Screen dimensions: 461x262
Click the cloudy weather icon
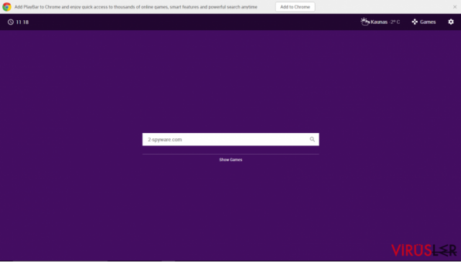click(x=365, y=22)
